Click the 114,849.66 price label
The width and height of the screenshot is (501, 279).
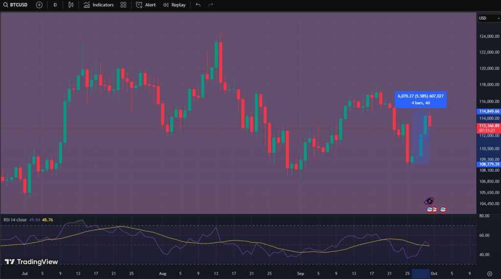tap(489, 111)
